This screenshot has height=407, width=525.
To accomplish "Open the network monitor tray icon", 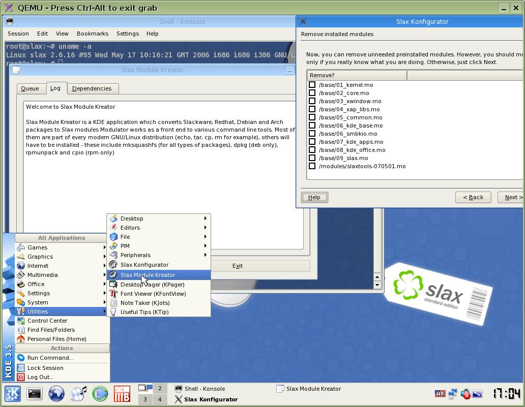I will pyautogui.click(x=453, y=394).
